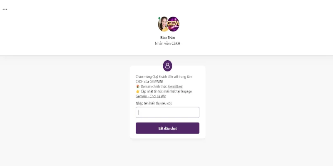Click the GEM Win purple logo

(x=173, y=24)
